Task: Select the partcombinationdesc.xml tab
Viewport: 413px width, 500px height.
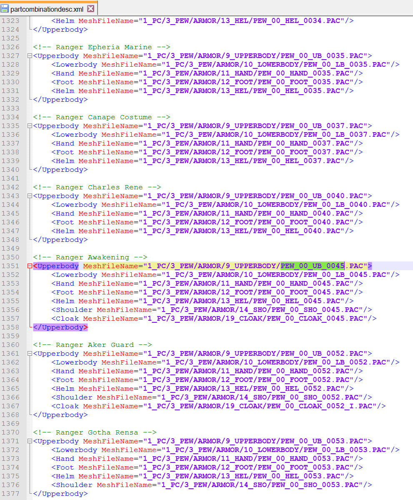Action: (47, 8)
